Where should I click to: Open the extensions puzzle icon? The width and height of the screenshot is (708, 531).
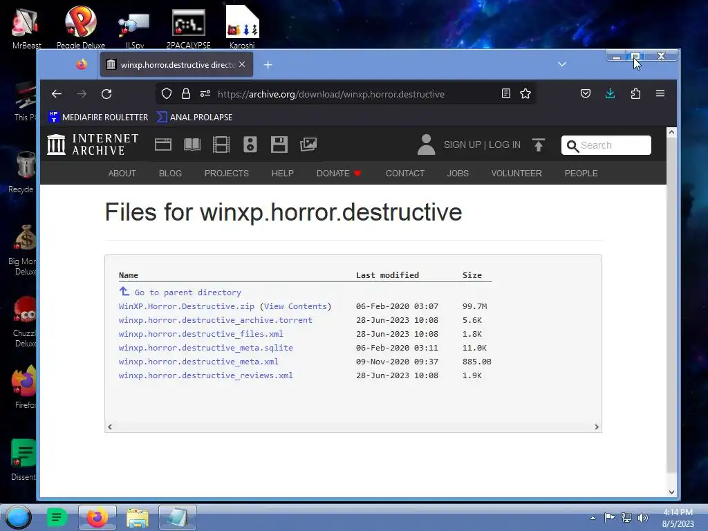[635, 93]
